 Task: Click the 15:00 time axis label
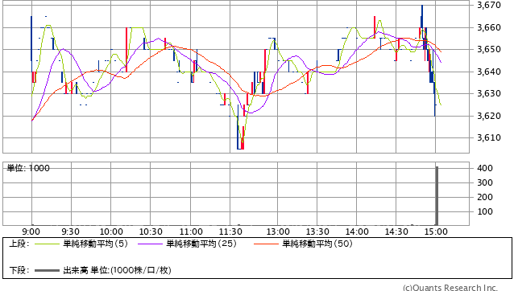click(436, 232)
